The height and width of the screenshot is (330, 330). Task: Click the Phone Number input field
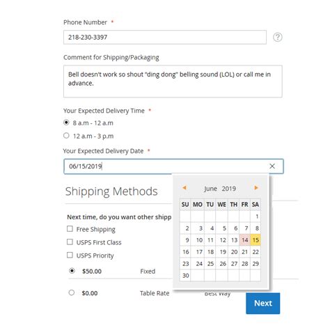coord(165,37)
